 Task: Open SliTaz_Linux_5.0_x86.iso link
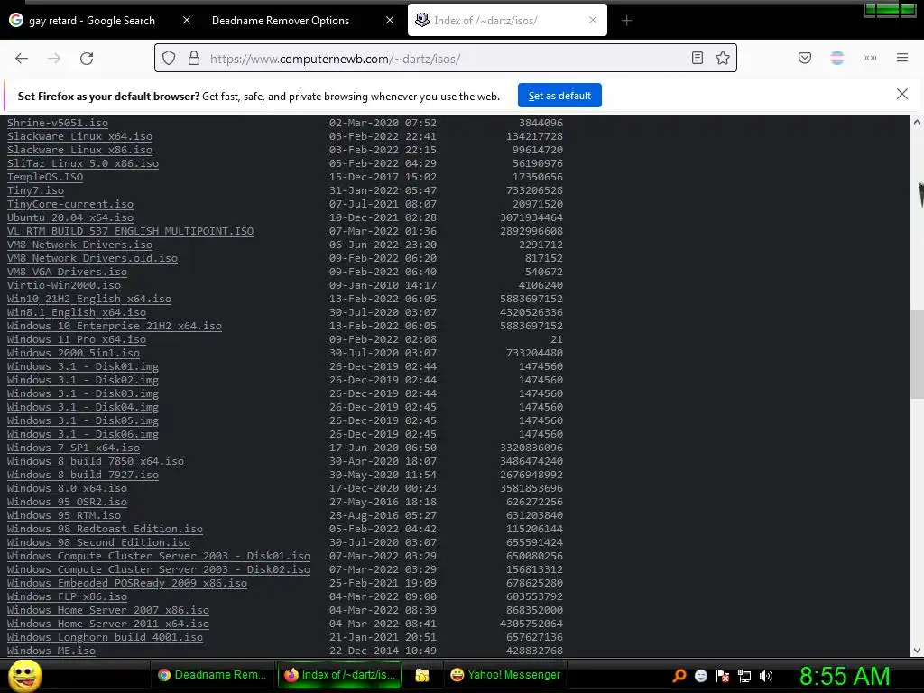pos(82,163)
